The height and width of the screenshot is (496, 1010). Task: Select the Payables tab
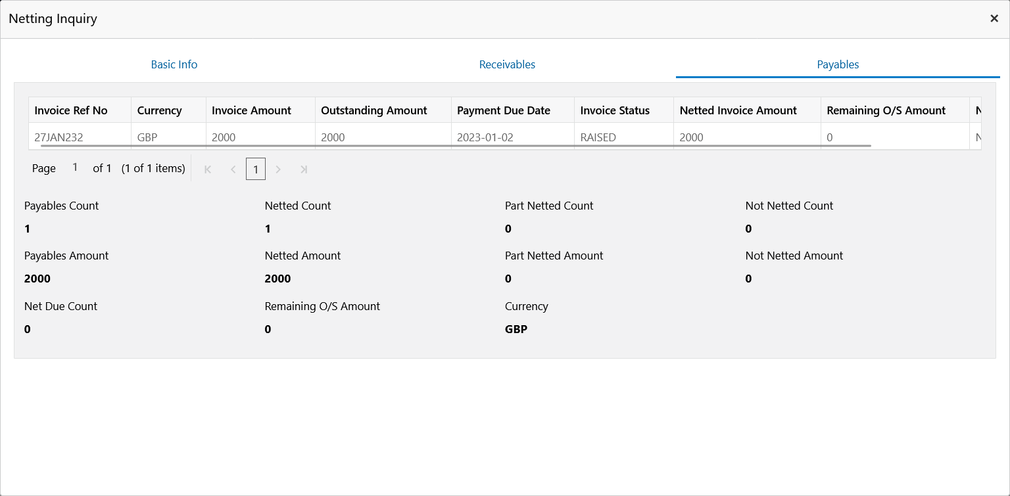838,64
